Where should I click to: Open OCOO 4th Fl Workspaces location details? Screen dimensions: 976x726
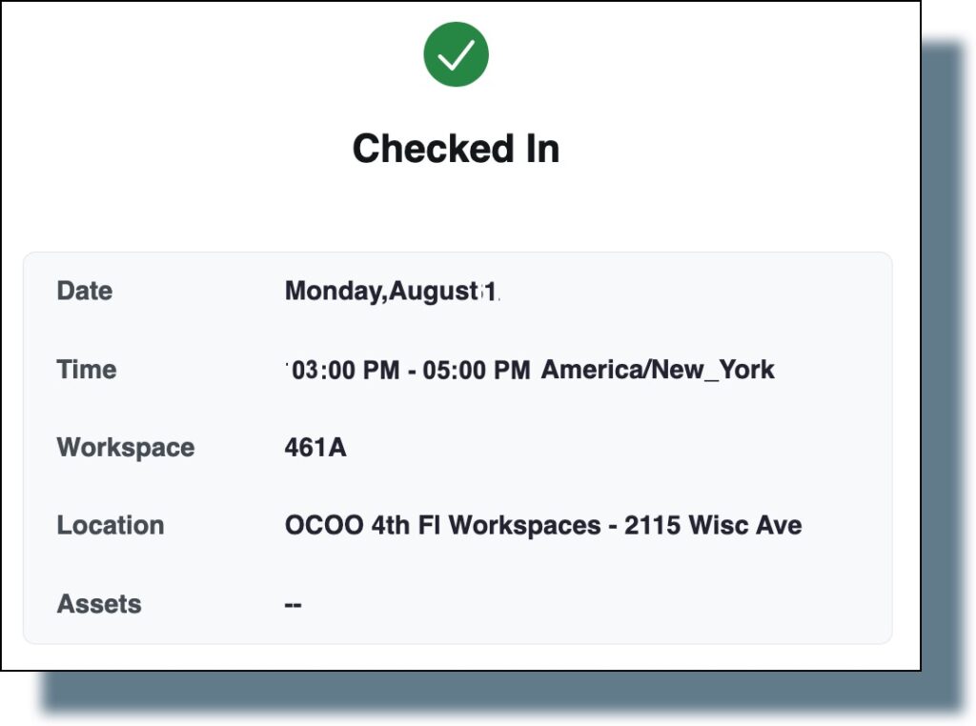coord(429,525)
